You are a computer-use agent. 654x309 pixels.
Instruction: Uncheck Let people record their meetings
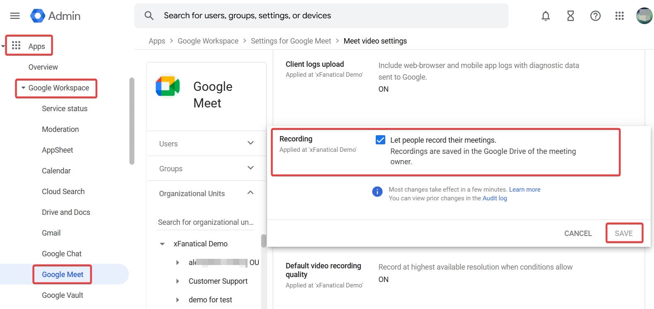pyautogui.click(x=380, y=140)
